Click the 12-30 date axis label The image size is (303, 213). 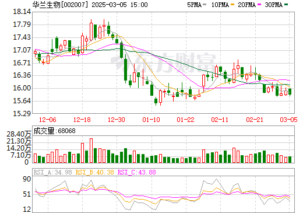(117, 120)
